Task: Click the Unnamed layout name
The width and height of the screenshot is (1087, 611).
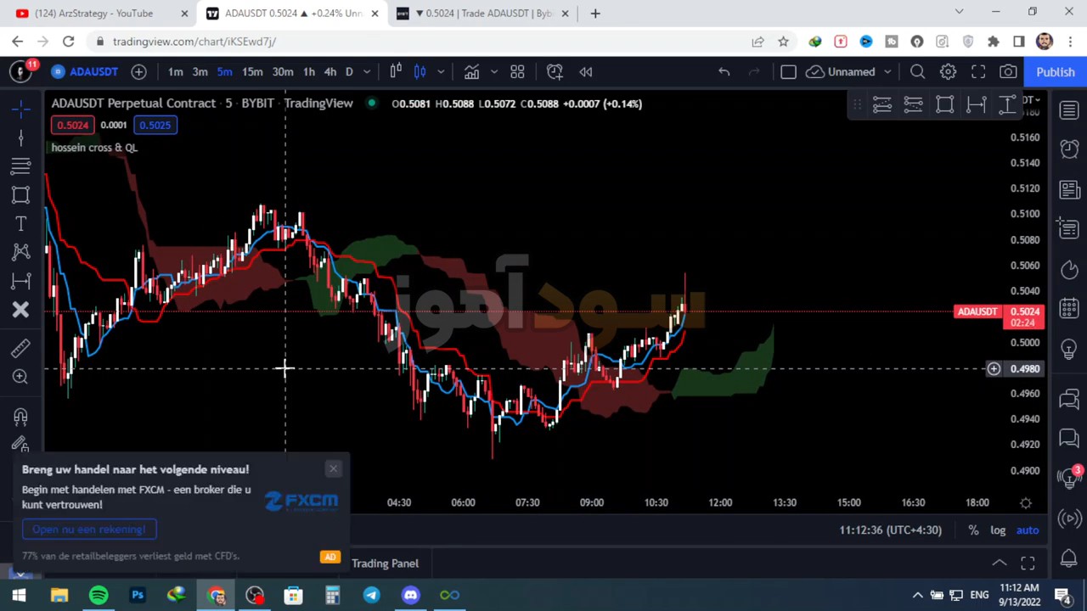Action: pyautogui.click(x=851, y=72)
